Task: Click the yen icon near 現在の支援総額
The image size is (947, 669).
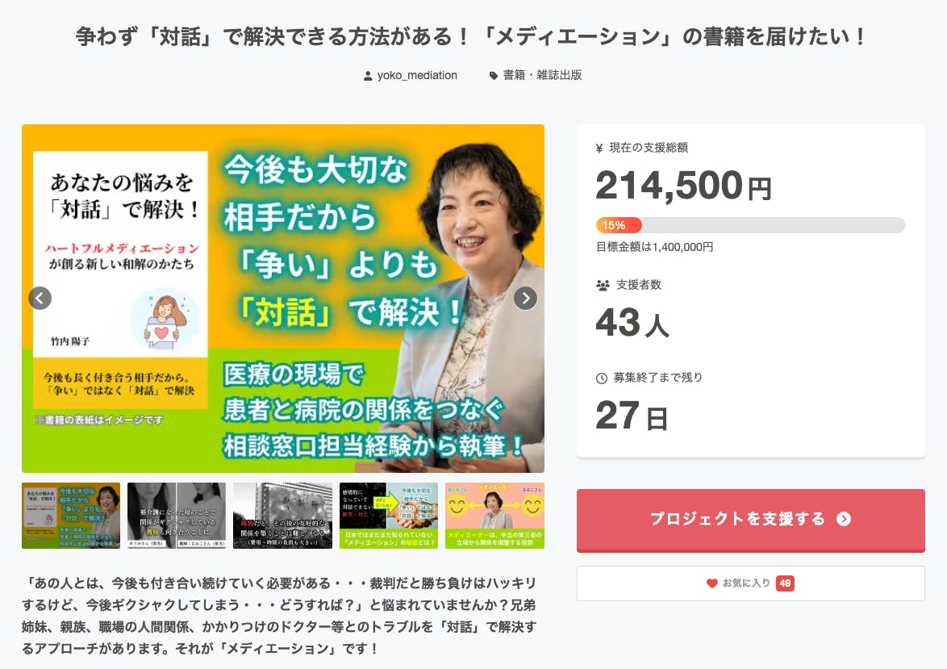Action: [x=599, y=148]
